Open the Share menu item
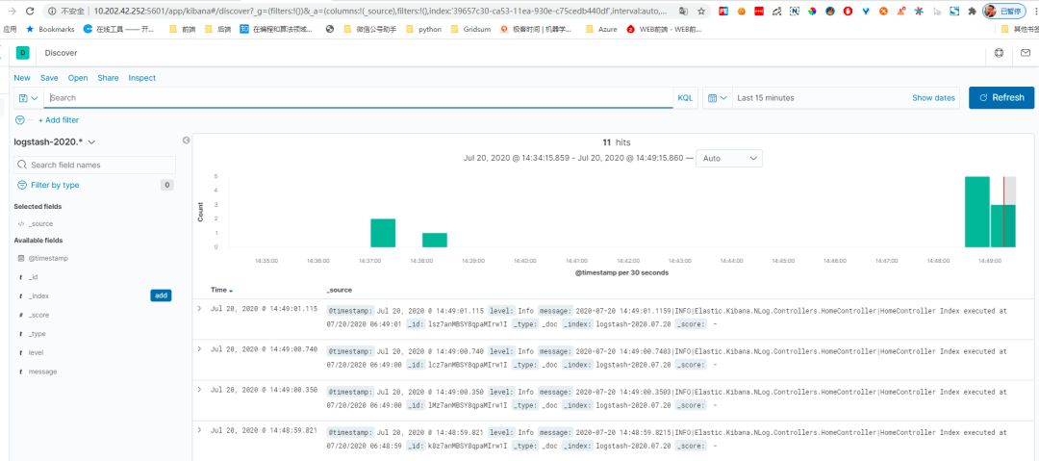 tap(108, 78)
